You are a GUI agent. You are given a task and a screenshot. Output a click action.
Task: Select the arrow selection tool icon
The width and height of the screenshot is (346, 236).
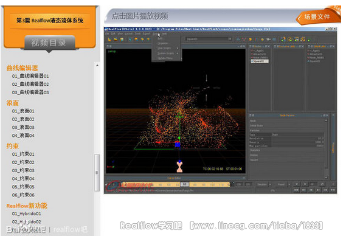(130, 40)
